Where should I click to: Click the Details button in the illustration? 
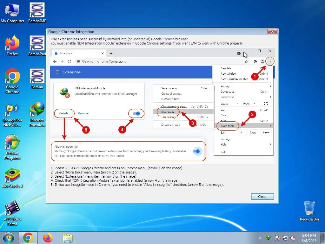(64, 113)
